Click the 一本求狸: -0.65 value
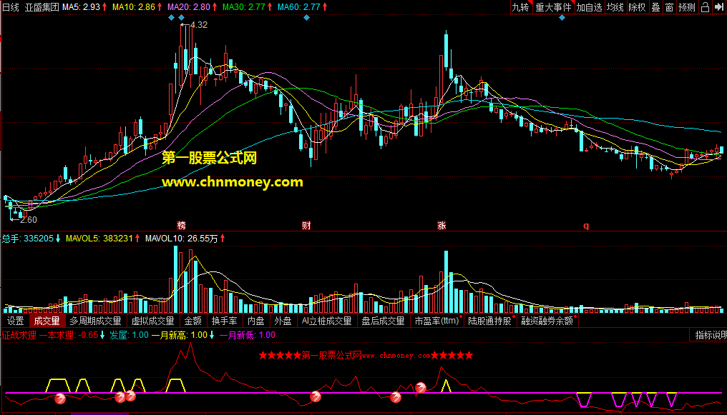Screen dimensions: 727x415 coord(69,335)
